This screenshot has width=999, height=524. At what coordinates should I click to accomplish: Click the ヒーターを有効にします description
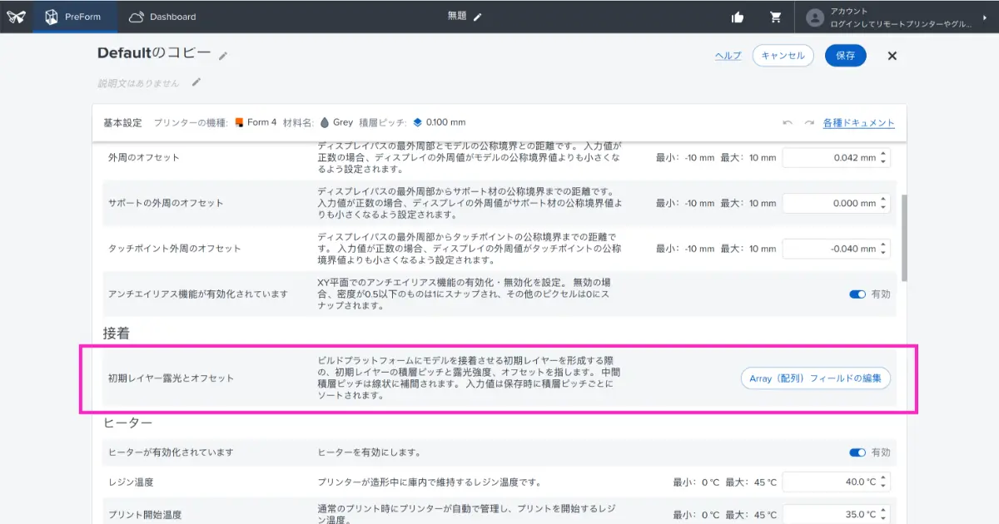pyautogui.click(x=369, y=452)
